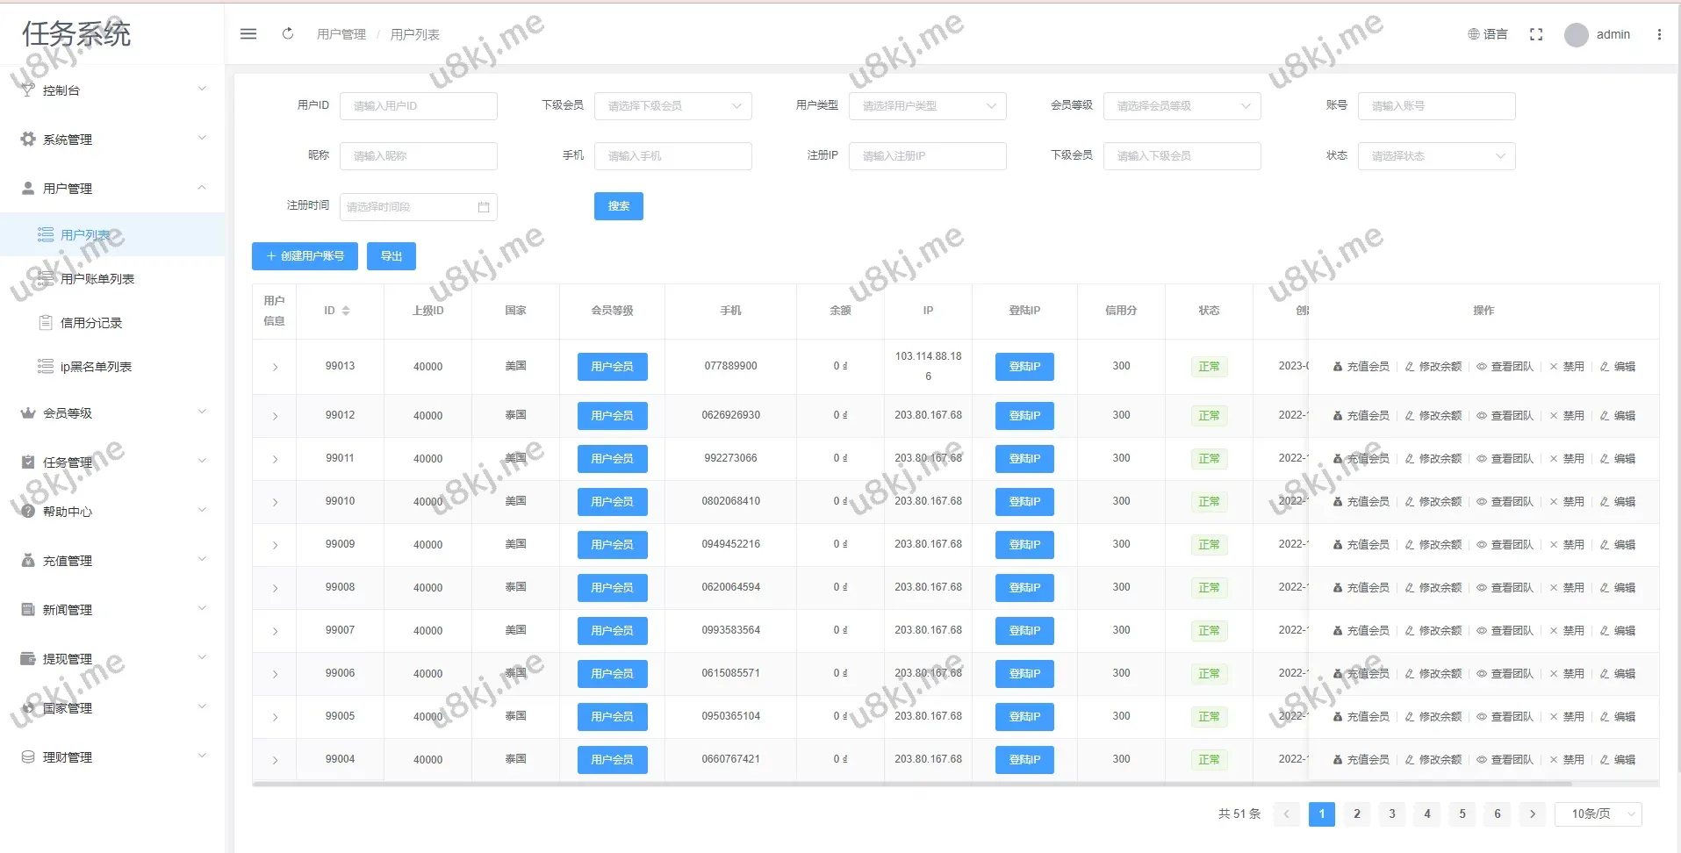The height and width of the screenshot is (853, 1681).
Task: Expand the 系统管理 sidebar menu
Action: click(112, 140)
